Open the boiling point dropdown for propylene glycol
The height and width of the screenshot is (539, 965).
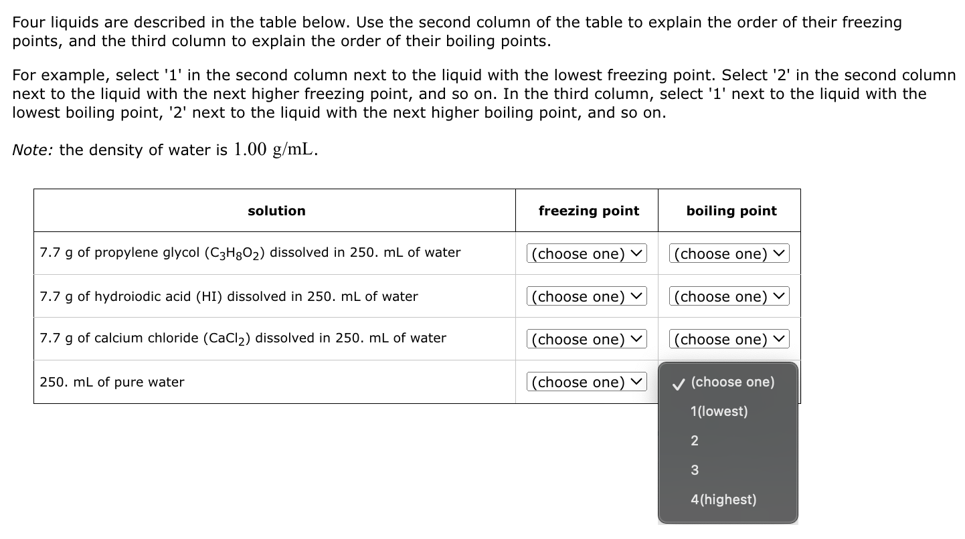729,253
